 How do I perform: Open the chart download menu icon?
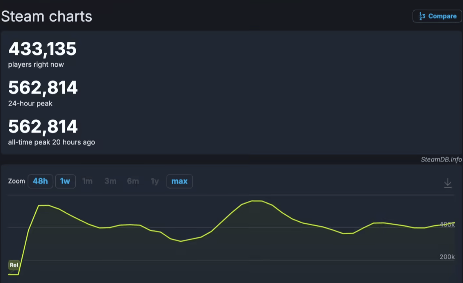tap(448, 183)
